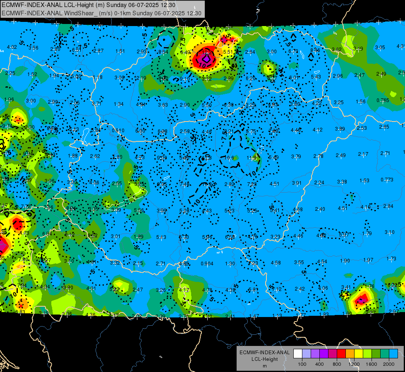The width and height of the screenshot is (405, 372).
Task: Click the wind shear value 9.10
Action: (185, 79)
